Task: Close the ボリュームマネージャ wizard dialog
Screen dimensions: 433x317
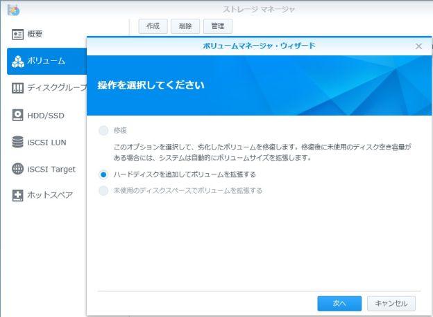Action: 418,46
